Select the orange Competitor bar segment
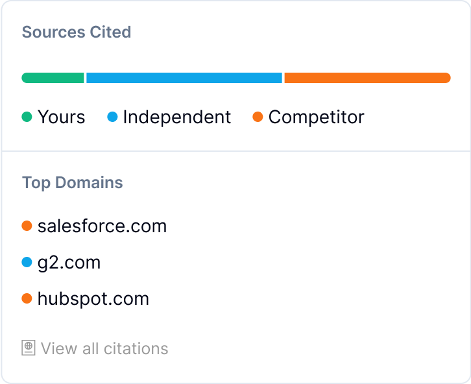Screen dimensions: 471x384 coord(367,78)
